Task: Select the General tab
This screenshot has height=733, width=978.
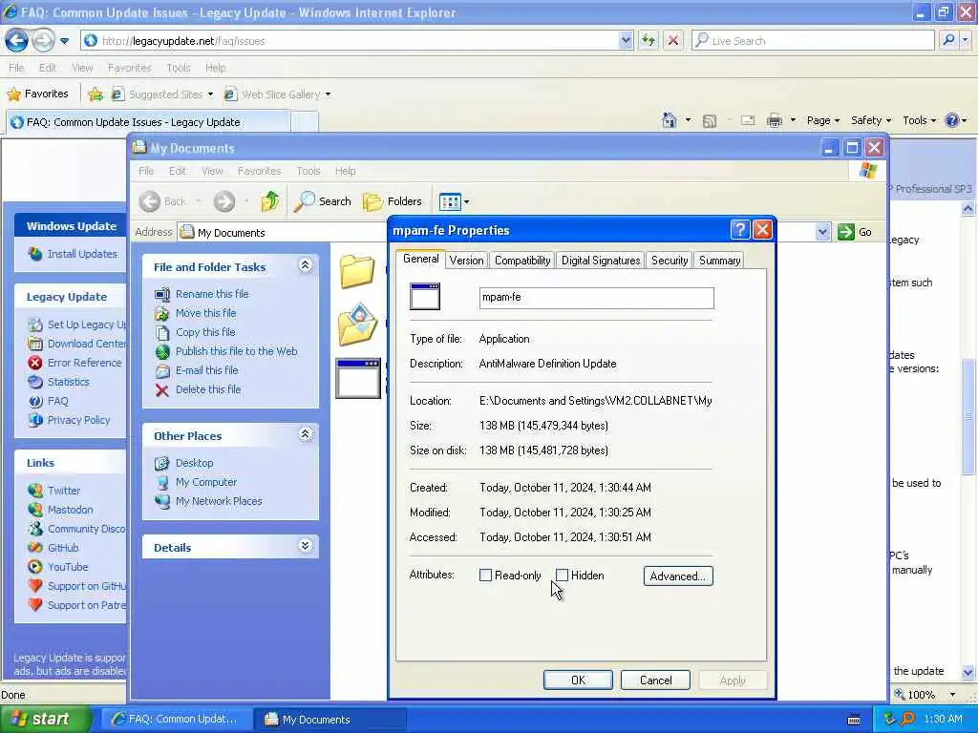Action: pyautogui.click(x=420, y=259)
